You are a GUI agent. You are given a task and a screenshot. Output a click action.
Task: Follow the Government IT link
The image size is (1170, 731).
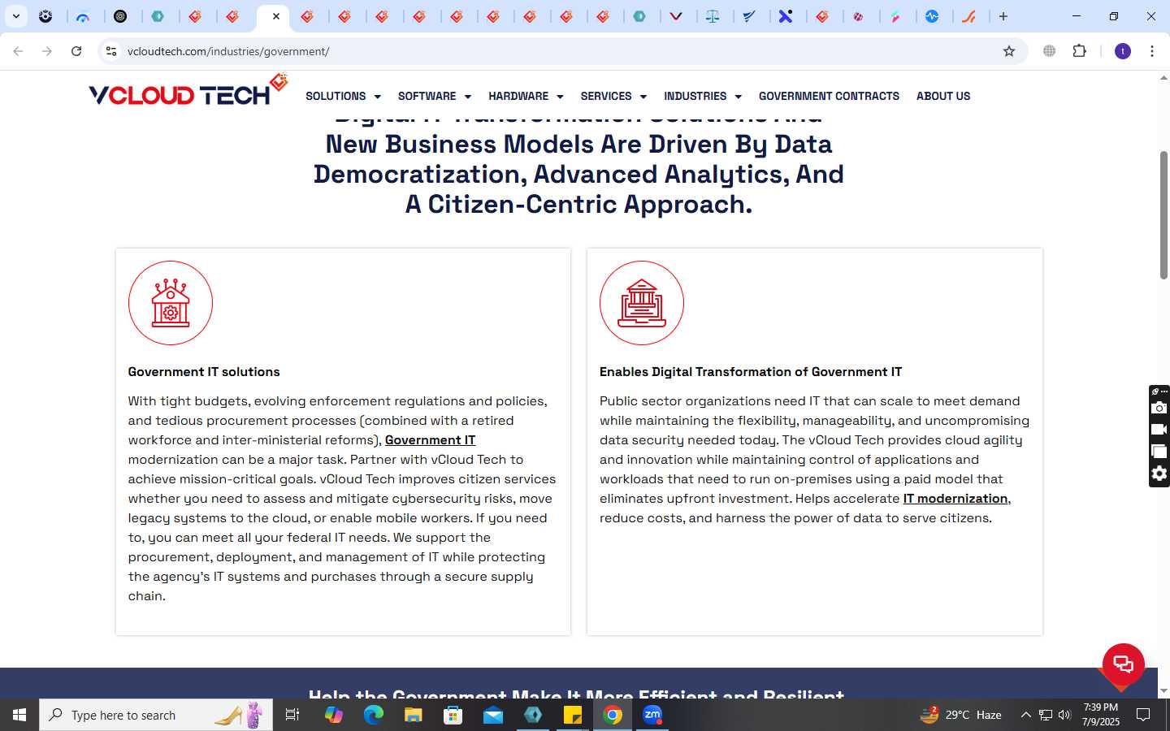click(430, 440)
